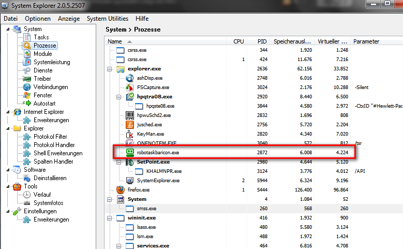Click the Parameter column header
Viewport: 403px width, 249px height.
(377, 41)
